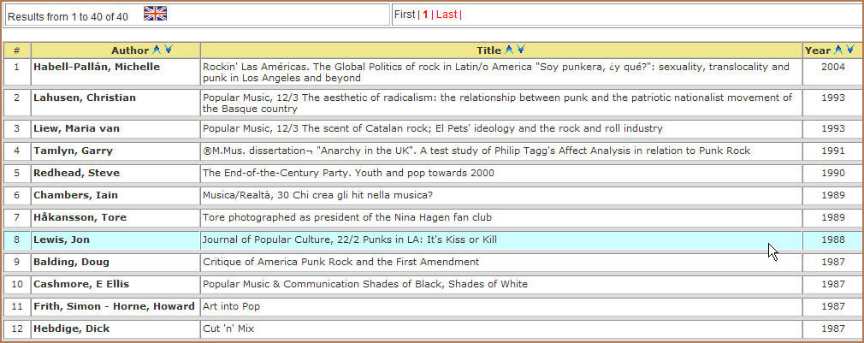Sort Author column ascending with up arrow

click(x=157, y=50)
